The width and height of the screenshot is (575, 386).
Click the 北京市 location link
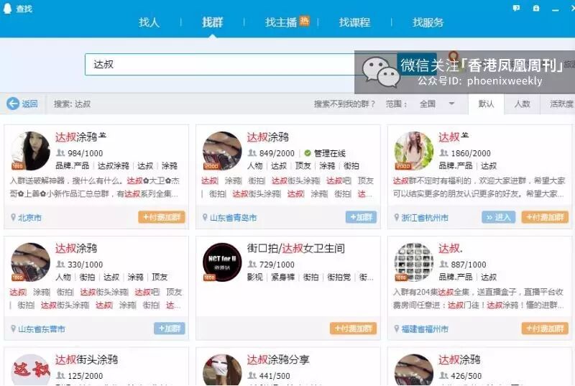(29, 218)
